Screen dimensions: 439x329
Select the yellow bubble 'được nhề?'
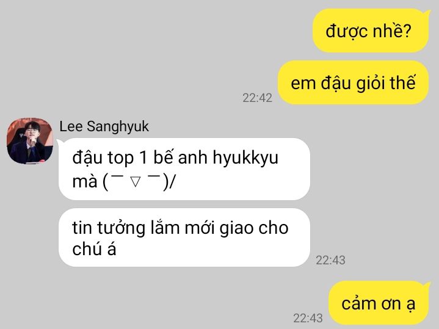click(371, 31)
